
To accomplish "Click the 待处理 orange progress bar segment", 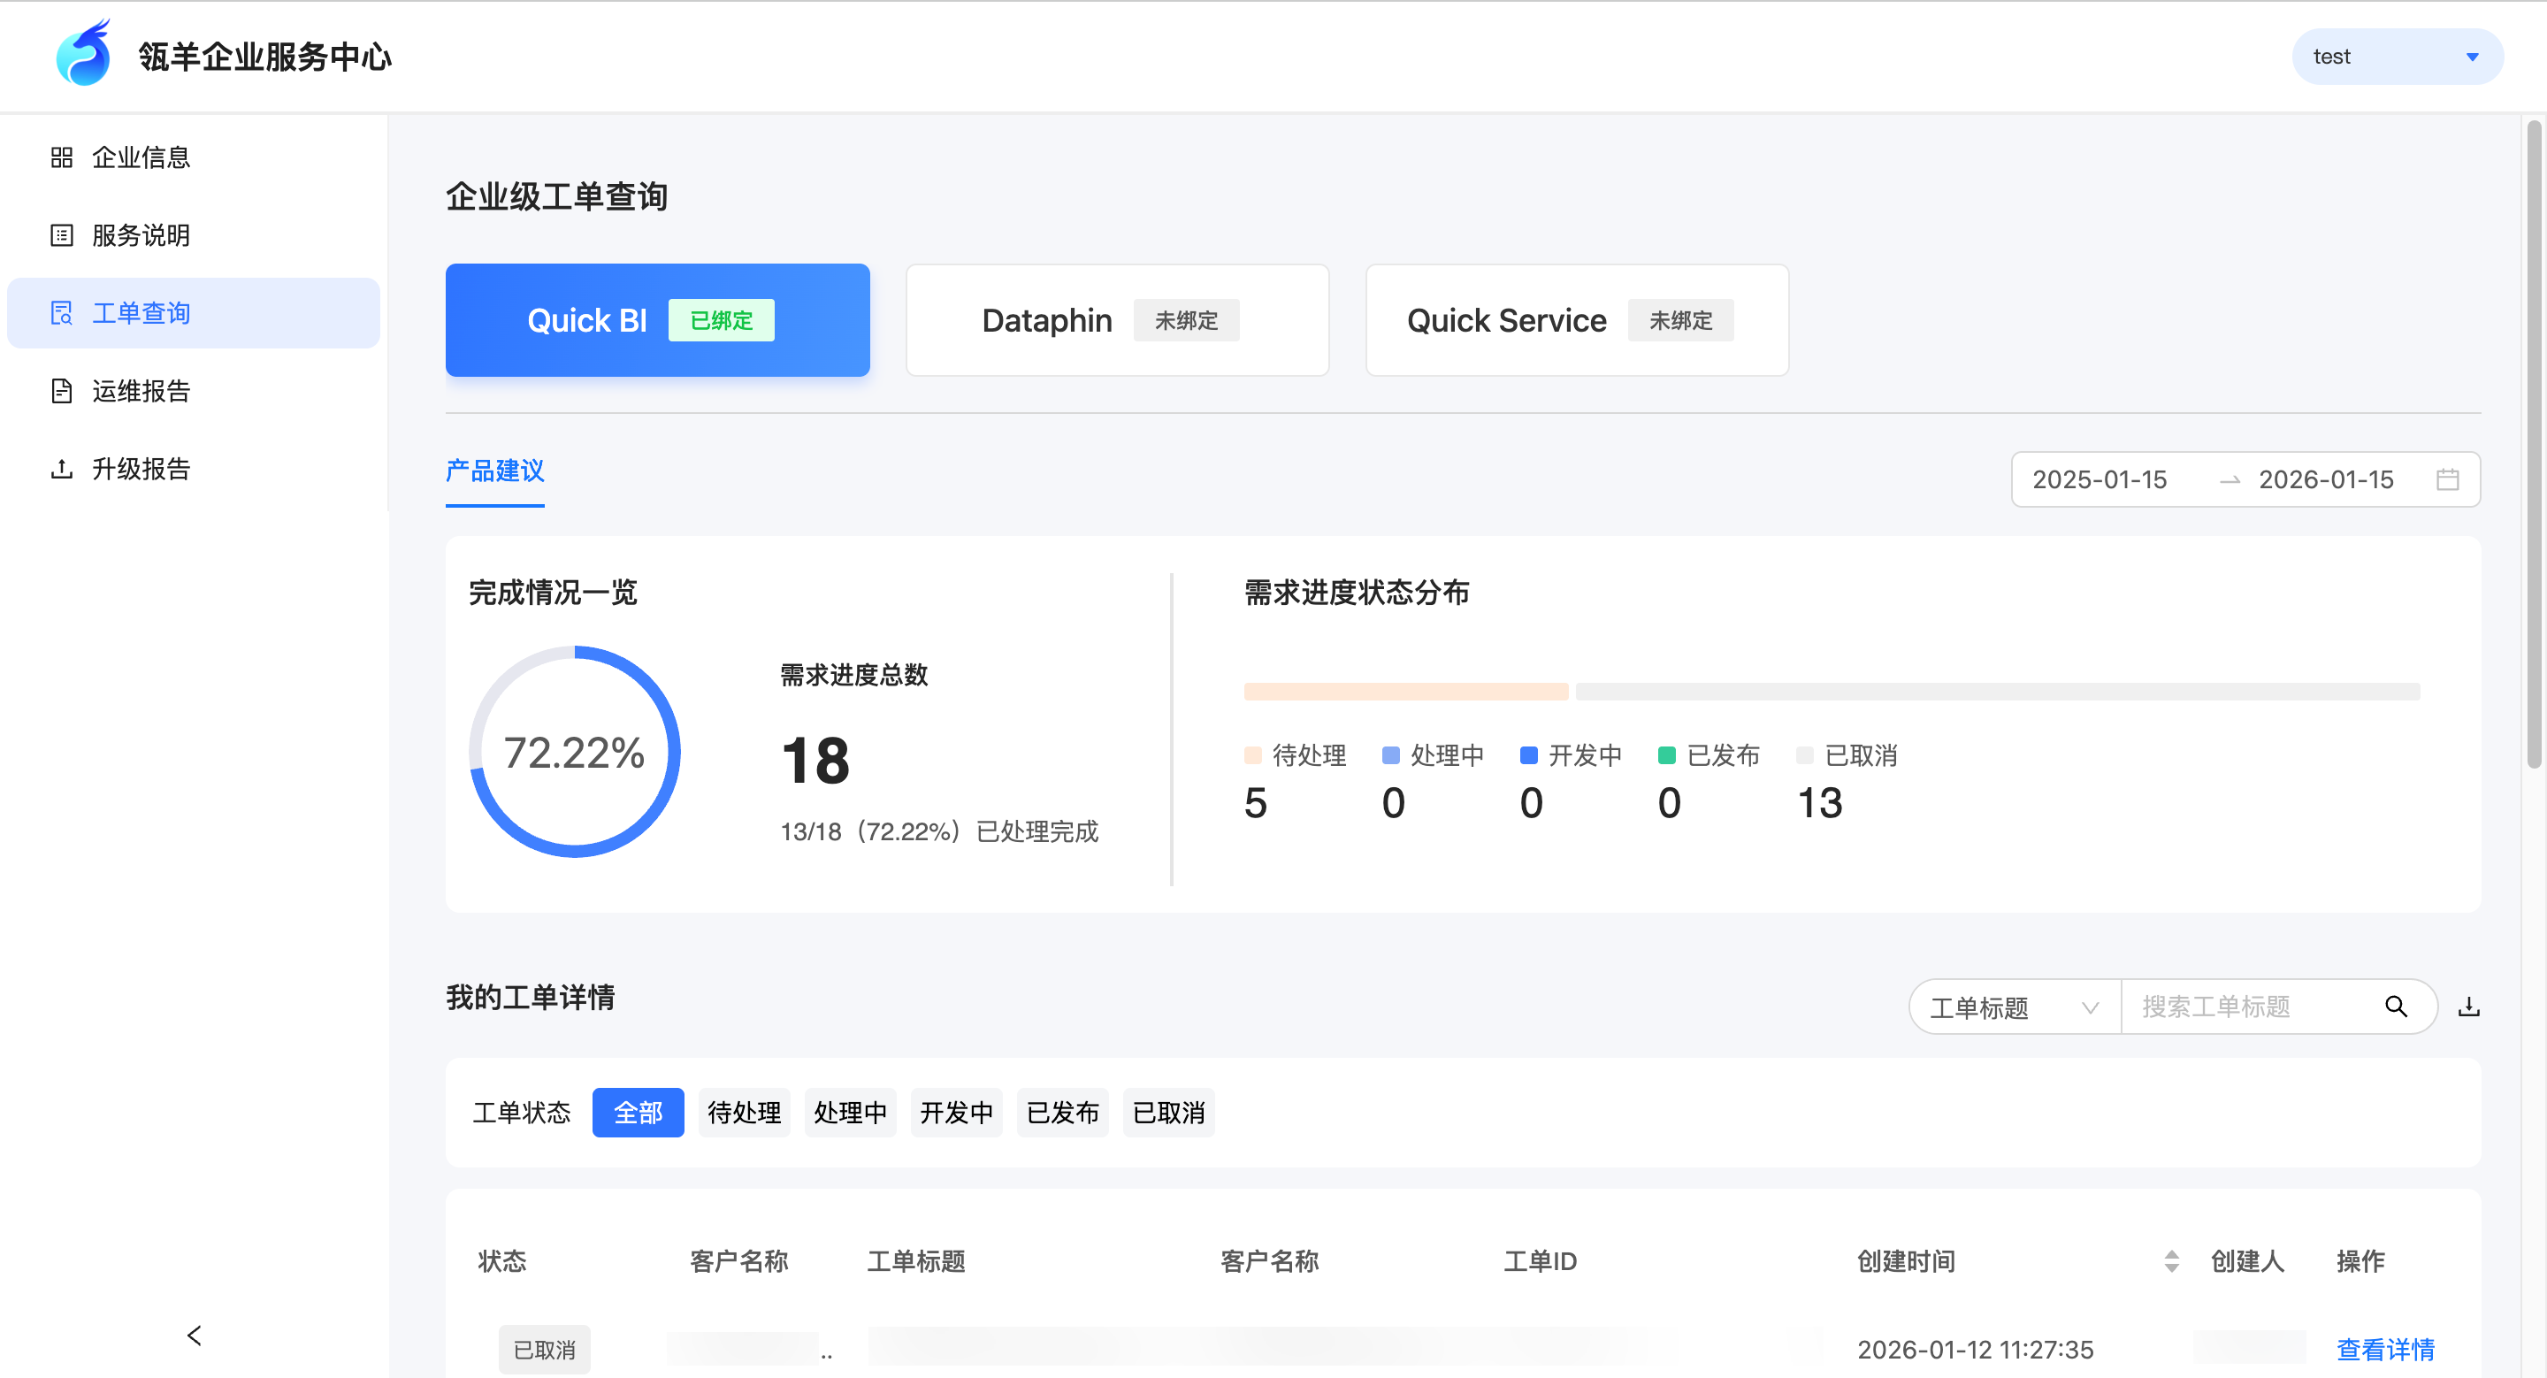I will pos(1405,692).
